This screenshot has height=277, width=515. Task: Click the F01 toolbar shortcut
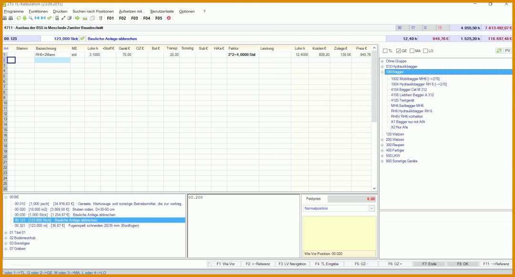[110, 18]
